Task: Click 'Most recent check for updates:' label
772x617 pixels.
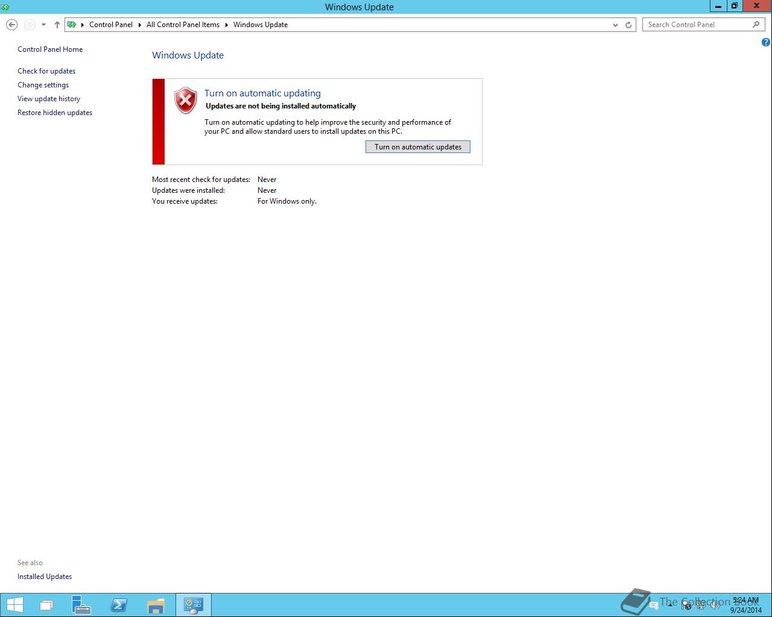Action: (x=201, y=180)
